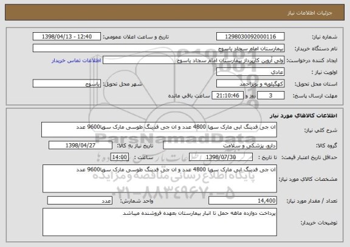Select the delivery city field یاسوج
The height and width of the screenshot is (247, 350).
[67, 84]
